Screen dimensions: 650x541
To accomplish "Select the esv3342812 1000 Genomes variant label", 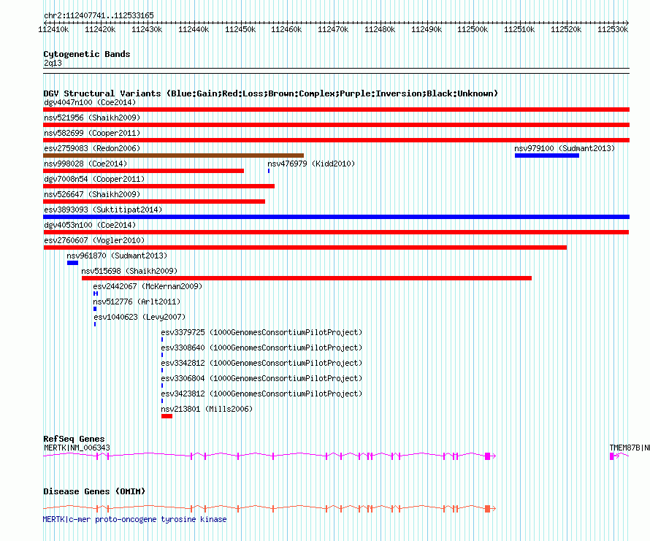I will point(261,363).
